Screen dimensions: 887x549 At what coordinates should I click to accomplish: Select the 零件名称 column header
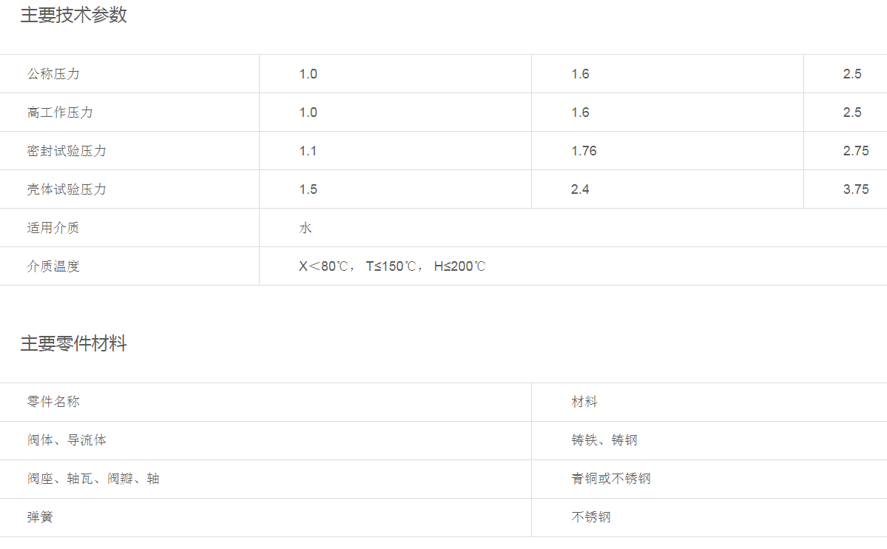pos(53,402)
